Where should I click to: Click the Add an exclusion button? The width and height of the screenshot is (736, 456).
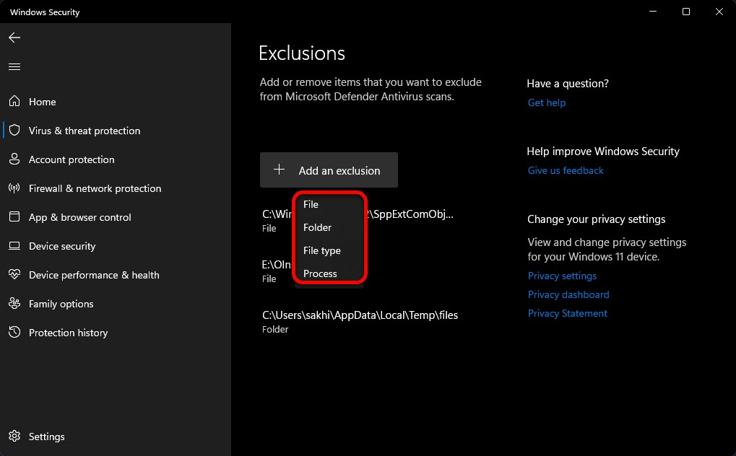tap(329, 170)
